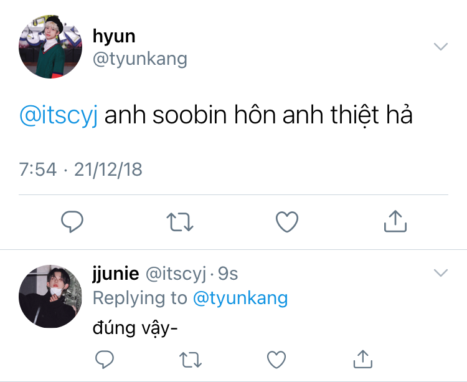Reply to jjunie's reply tweet
This screenshot has height=382, width=467.
point(105,358)
